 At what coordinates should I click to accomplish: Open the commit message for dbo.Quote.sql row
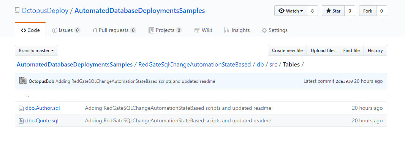[x=178, y=121]
